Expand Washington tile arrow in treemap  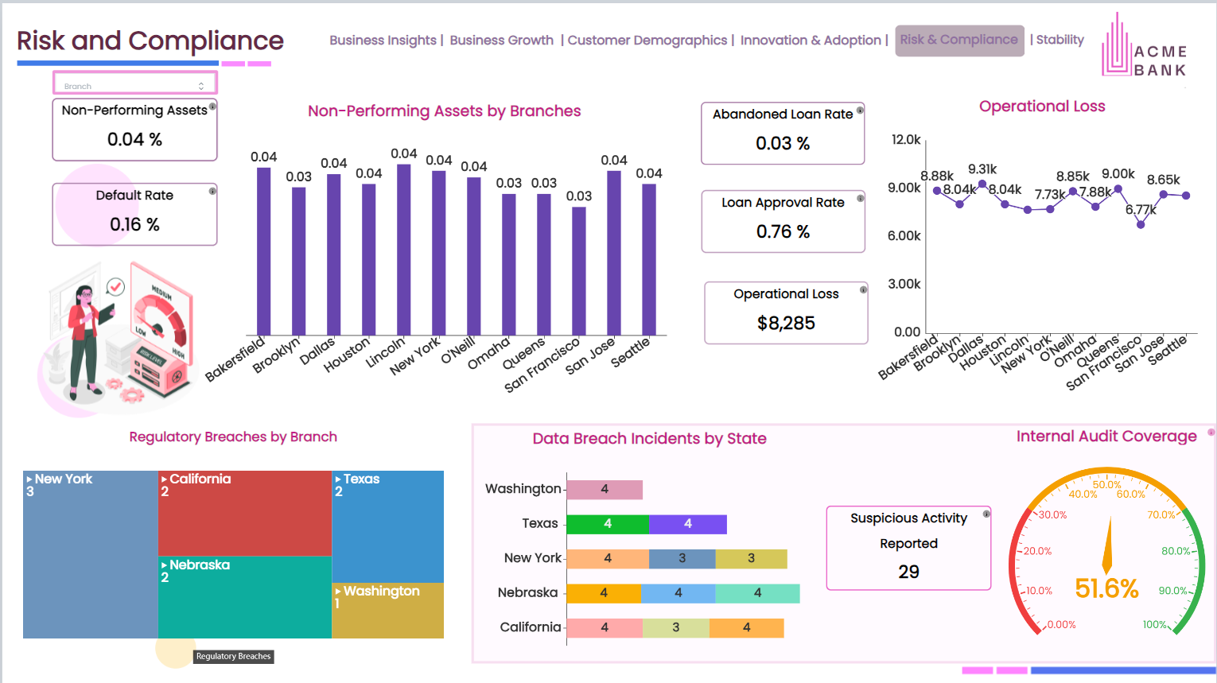click(x=338, y=592)
